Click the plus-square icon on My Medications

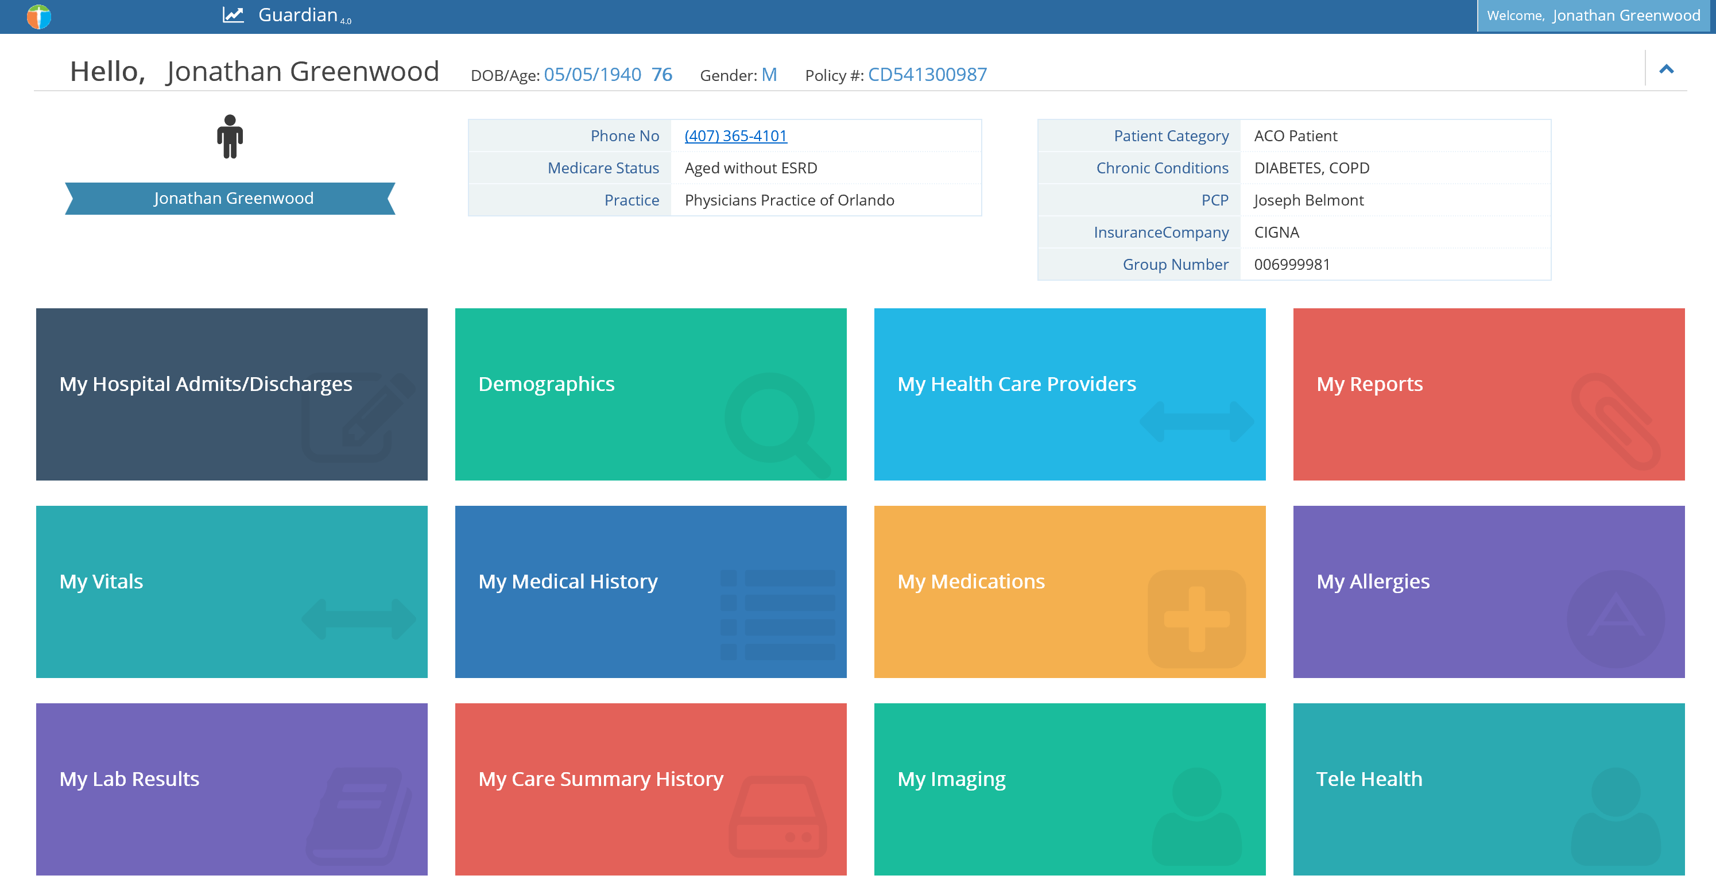[1196, 619]
